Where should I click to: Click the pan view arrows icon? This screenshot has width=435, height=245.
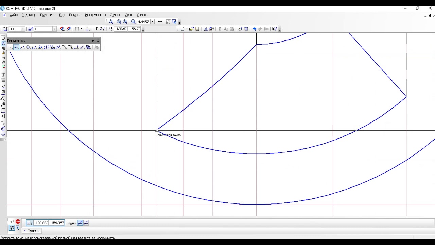[x=160, y=22]
